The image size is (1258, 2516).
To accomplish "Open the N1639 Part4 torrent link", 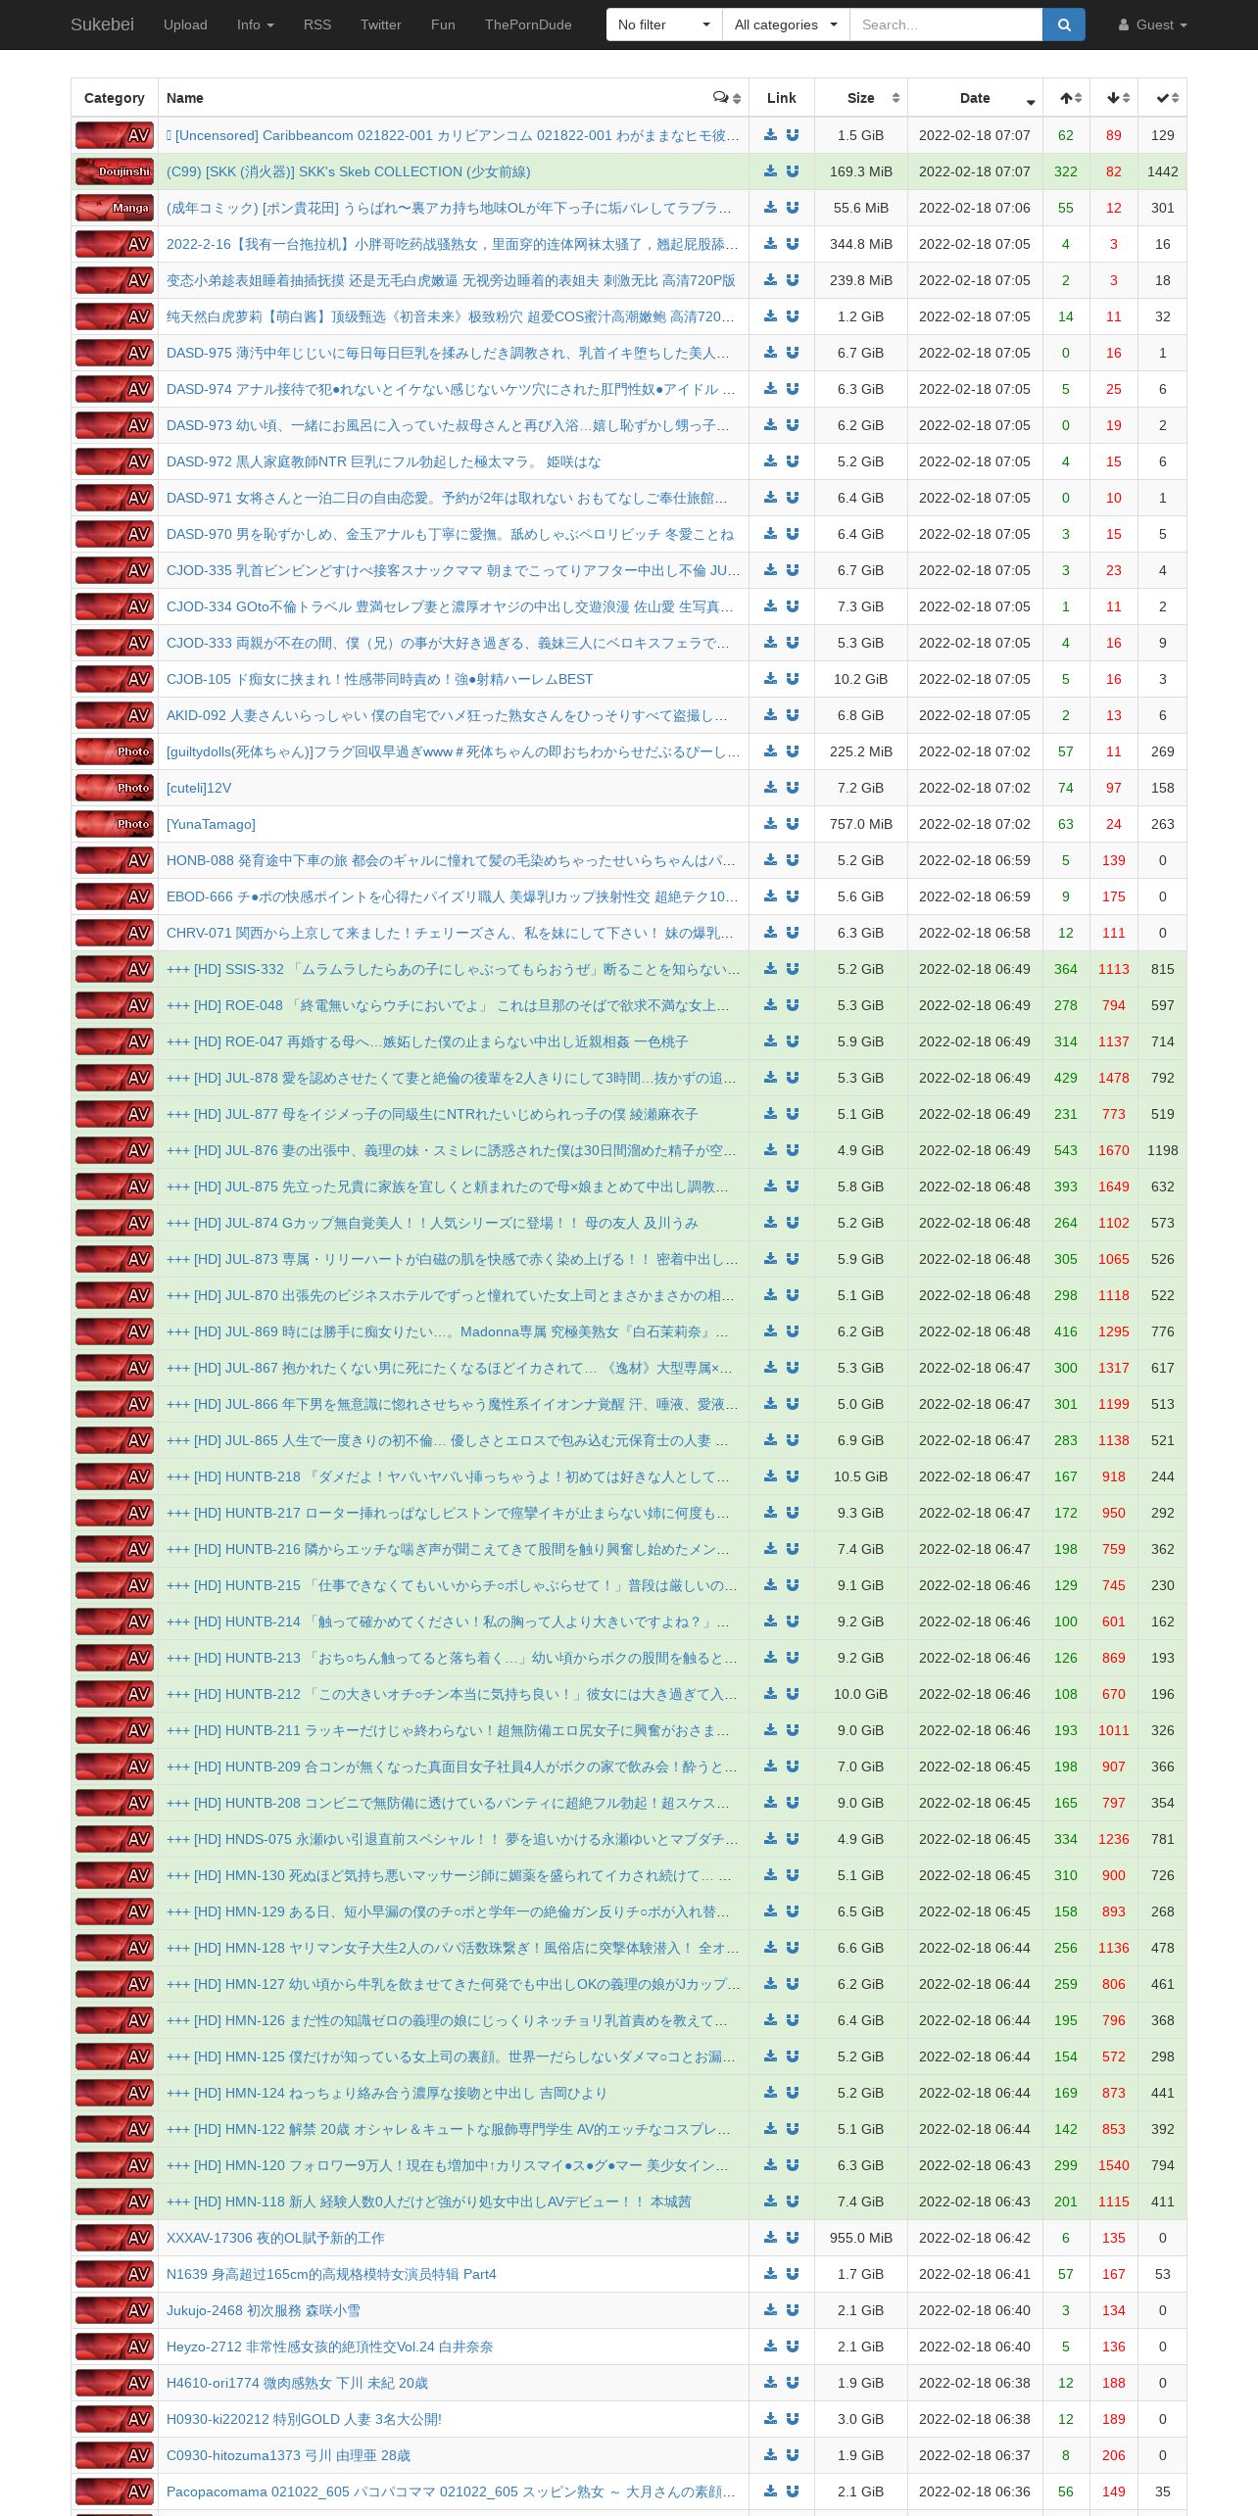I will coord(331,2274).
